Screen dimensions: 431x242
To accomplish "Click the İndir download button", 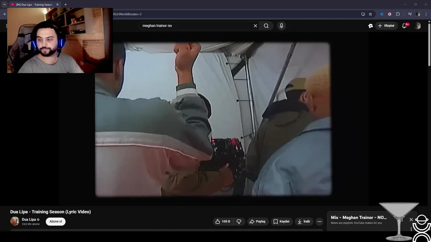I will pos(304,221).
